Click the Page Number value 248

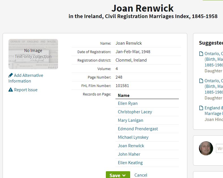(119, 77)
